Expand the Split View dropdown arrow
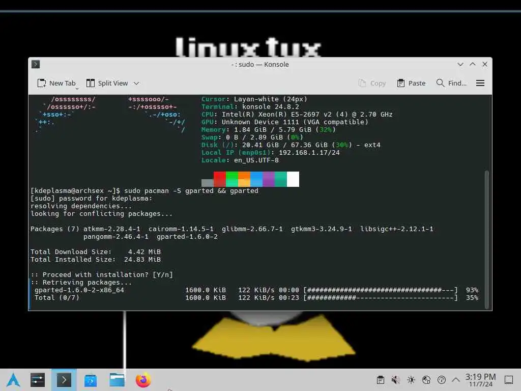The image size is (521, 391). tap(136, 83)
